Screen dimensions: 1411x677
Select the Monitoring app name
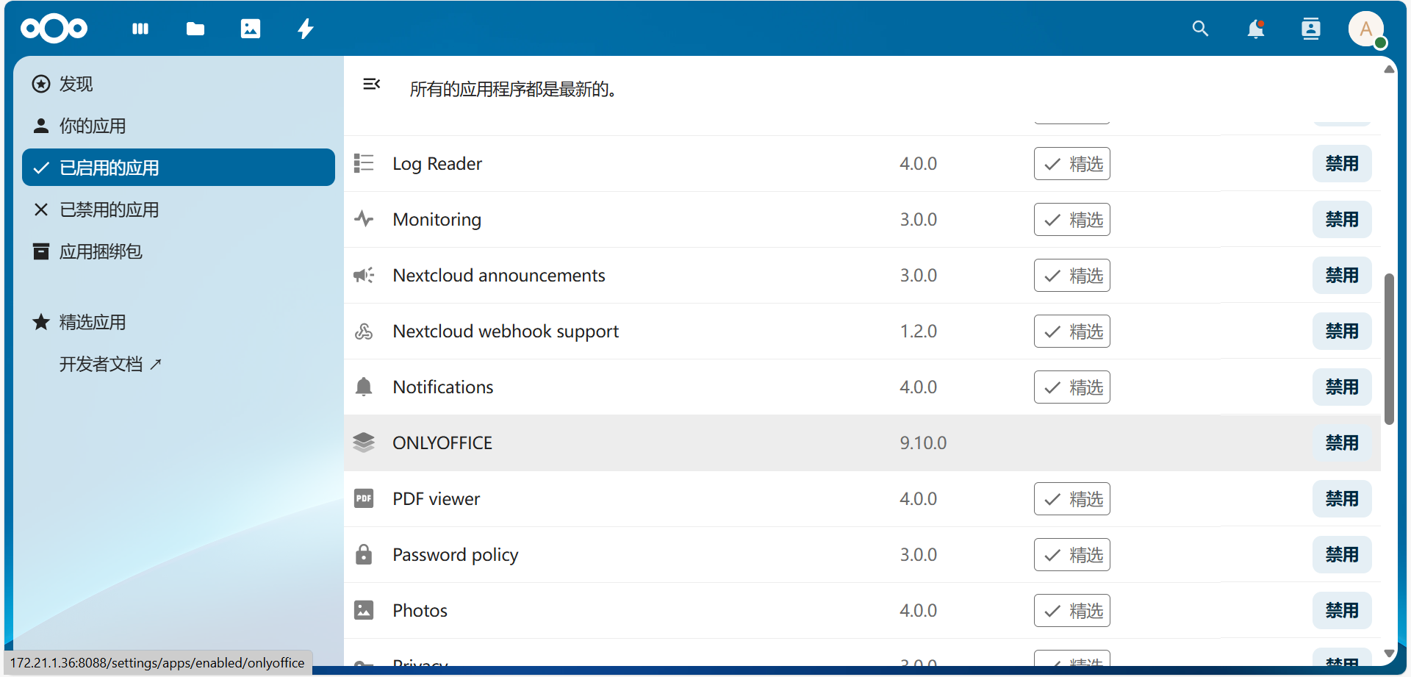pyautogui.click(x=437, y=219)
